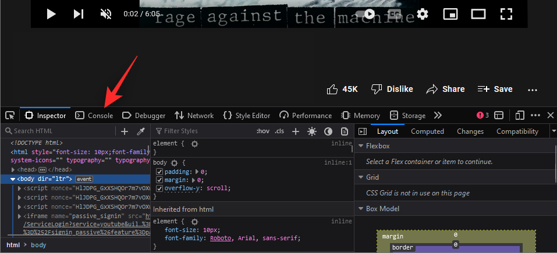Save video to playlist
Viewport: 557px width, 253px height.
(x=495, y=89)
